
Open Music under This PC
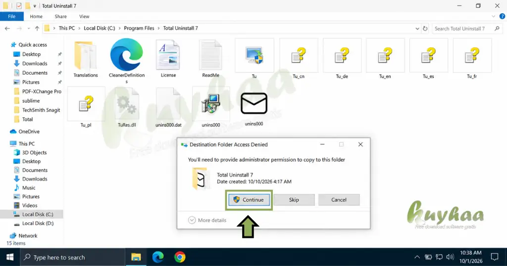[28, 187]
